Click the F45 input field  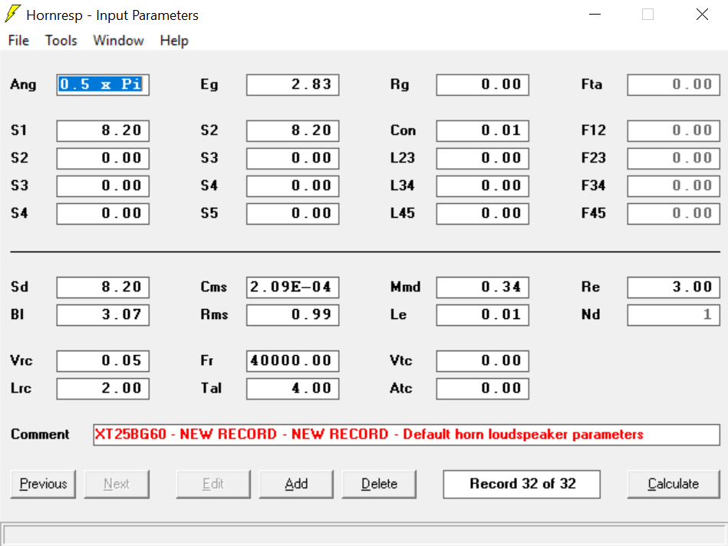point(674,214)
